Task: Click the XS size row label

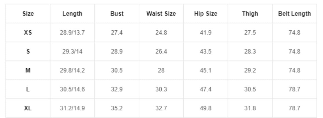Action: tap(28, 33)
